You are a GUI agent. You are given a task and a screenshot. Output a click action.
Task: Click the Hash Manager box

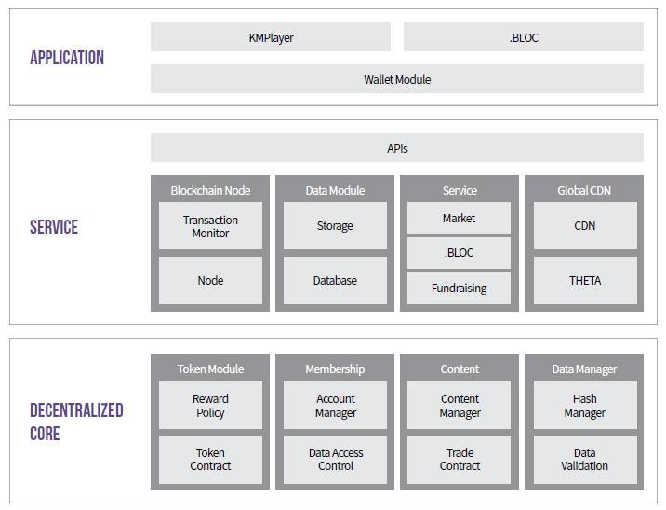click(x=585, y=405)
